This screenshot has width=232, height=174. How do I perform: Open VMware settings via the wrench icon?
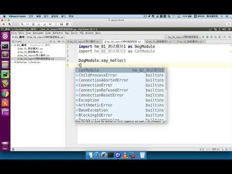[22, 24]
